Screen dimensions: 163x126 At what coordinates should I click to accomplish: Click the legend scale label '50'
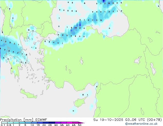click(x=80, y=125)
